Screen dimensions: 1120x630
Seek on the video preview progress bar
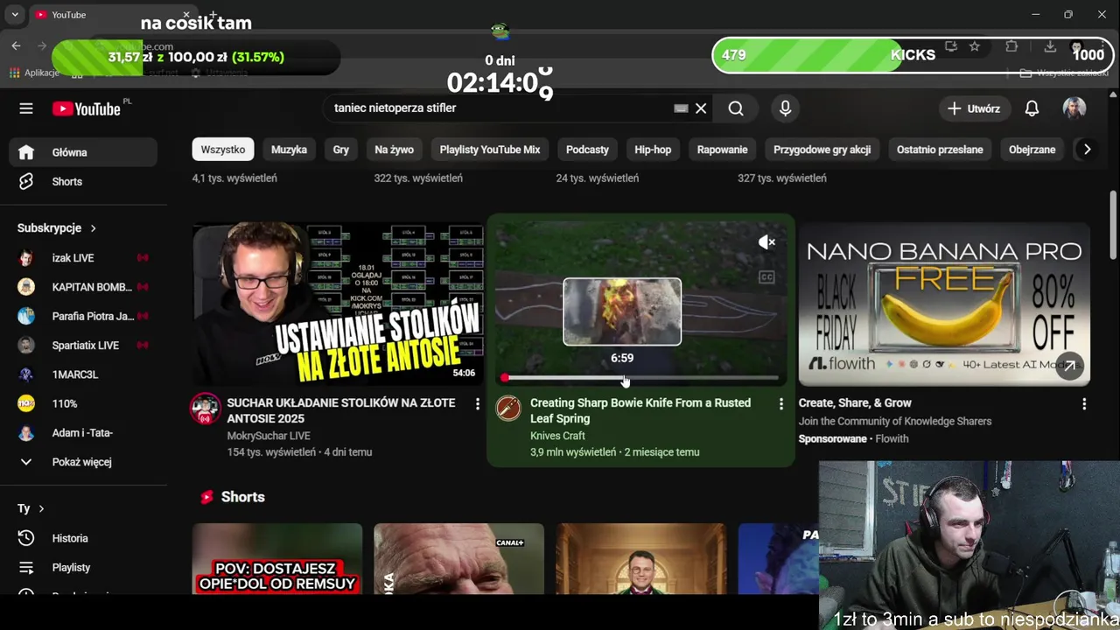(x=641, y=378)
